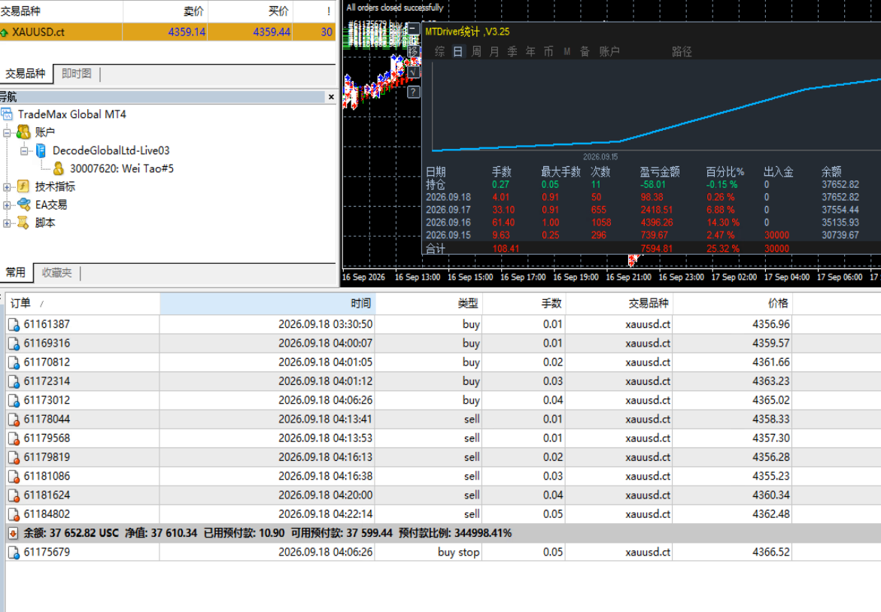The width and height of the screenshot is (881, 612).
Task: Click order icon of sell 61181624
Action: pyautogui.click(x=14, y=495)
